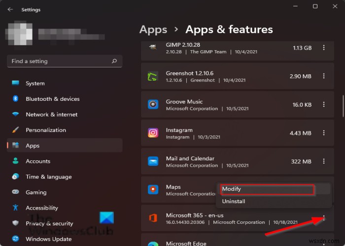Open the System settings page

(x=34, y=84)
